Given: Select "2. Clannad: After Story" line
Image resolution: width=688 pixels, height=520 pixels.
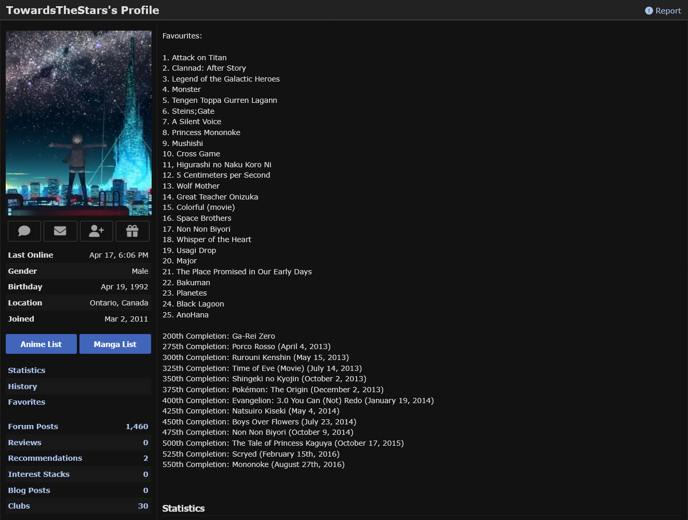Looking at the screenshot, I should tap(204, 68).
